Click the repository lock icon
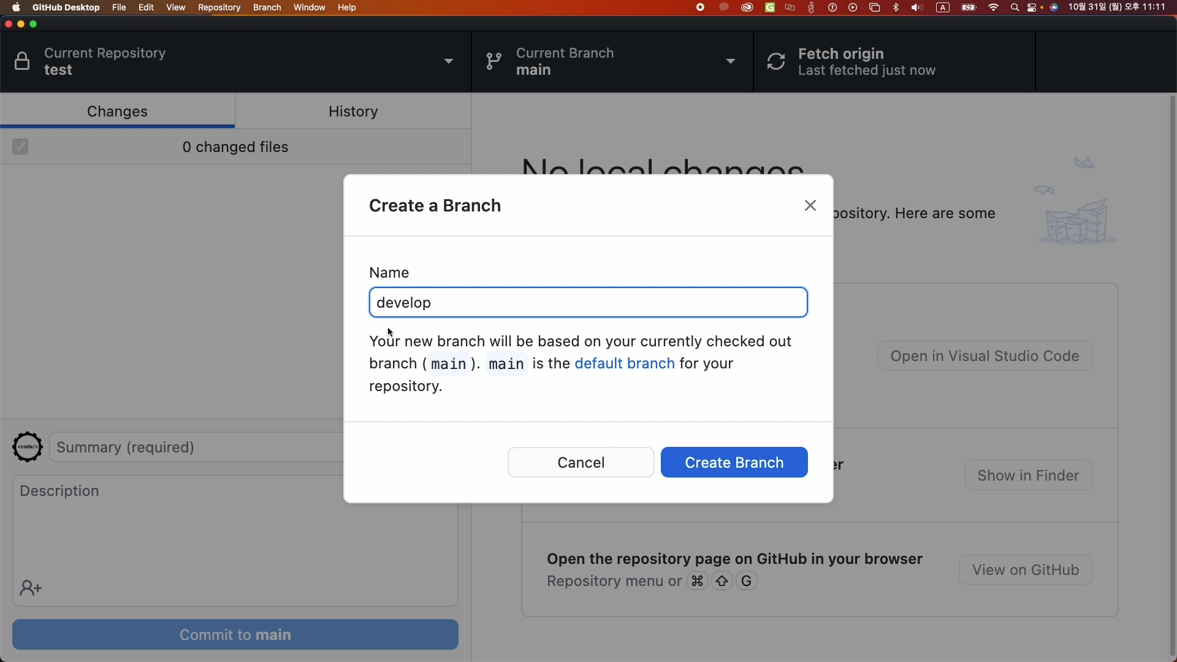Viewport: 1177px width, 662px height. [x=23, y=62]
